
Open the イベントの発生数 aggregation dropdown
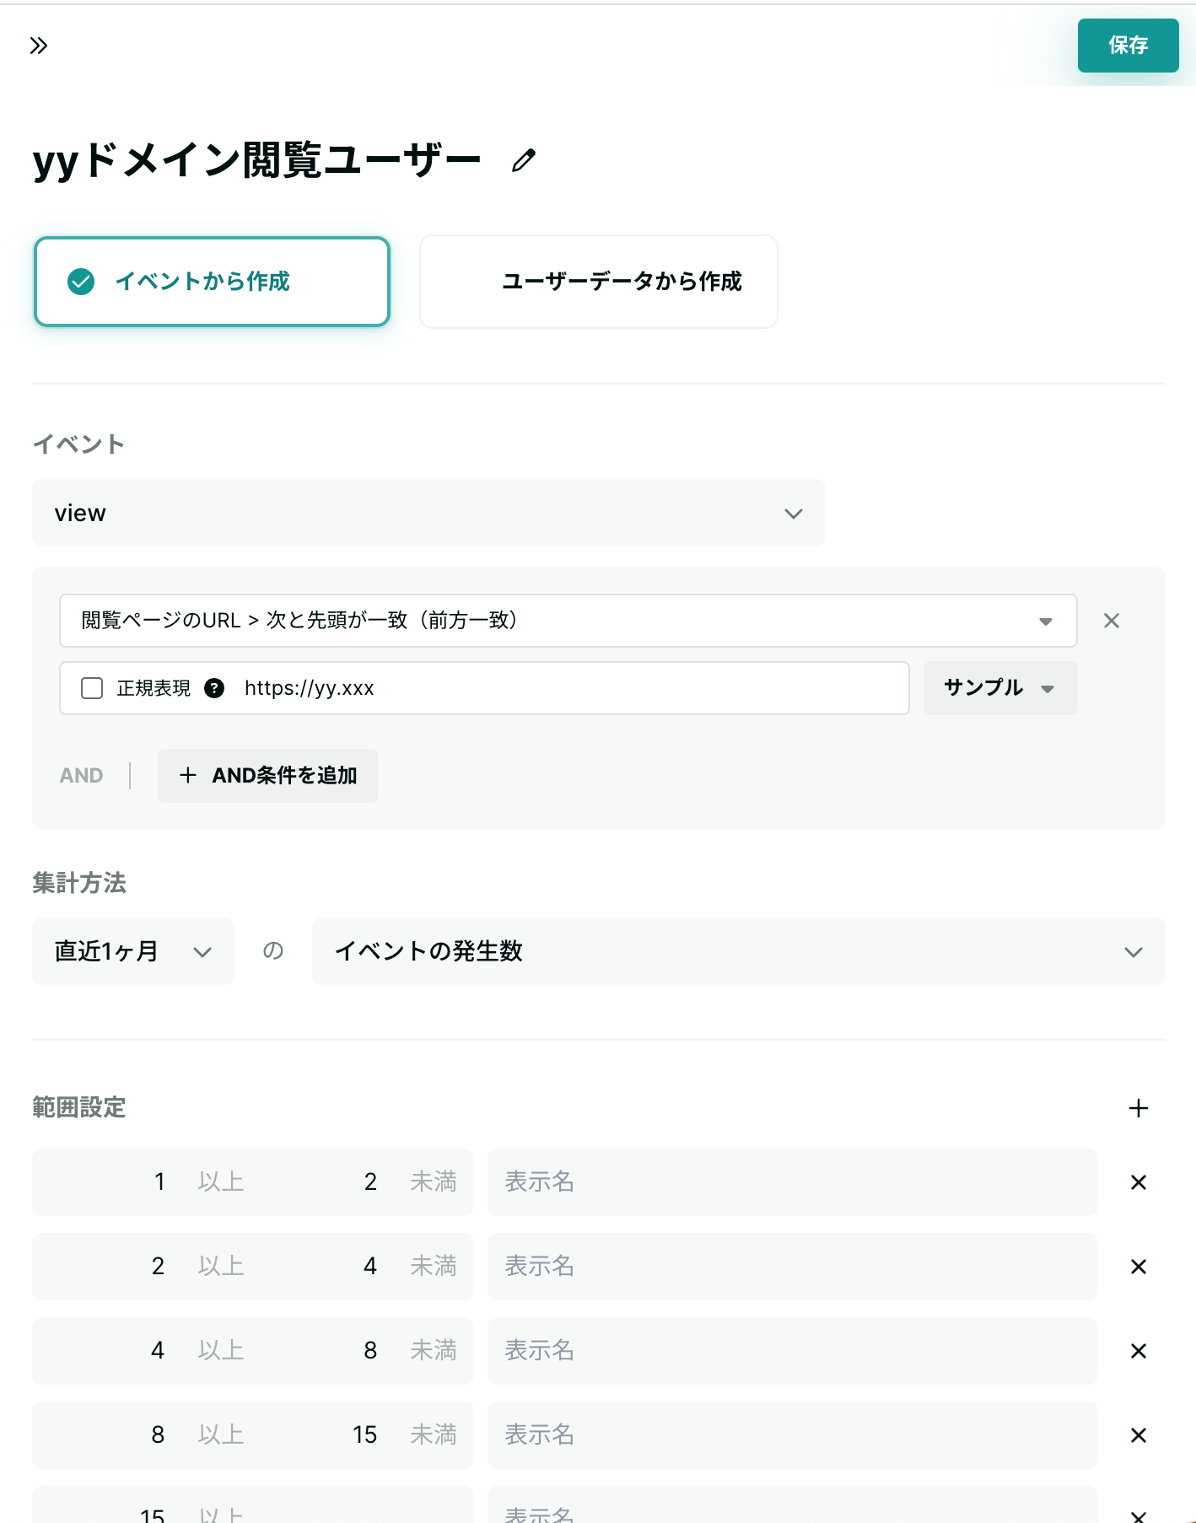tap(739, 951)
